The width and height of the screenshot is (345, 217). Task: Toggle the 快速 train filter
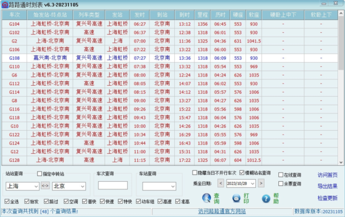[x=102, y=201]
